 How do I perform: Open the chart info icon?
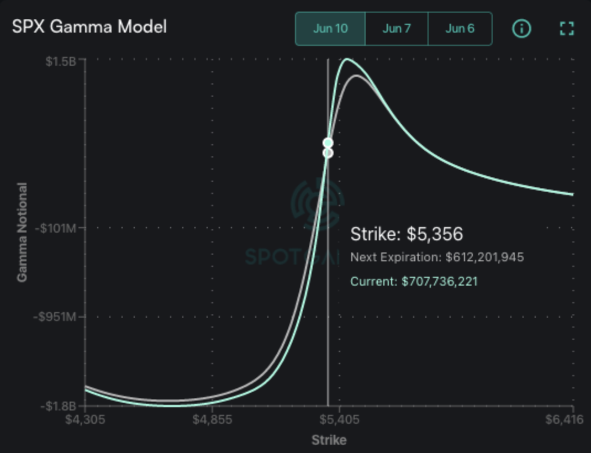521,29
